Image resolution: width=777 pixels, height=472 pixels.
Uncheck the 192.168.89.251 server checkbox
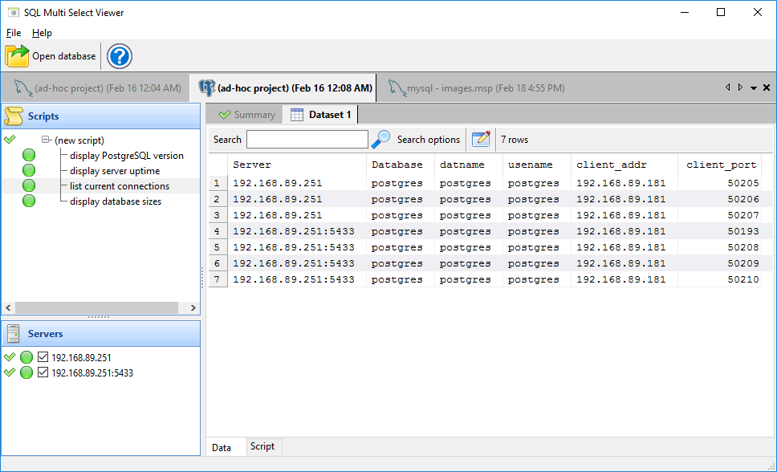tap(43, 357)
